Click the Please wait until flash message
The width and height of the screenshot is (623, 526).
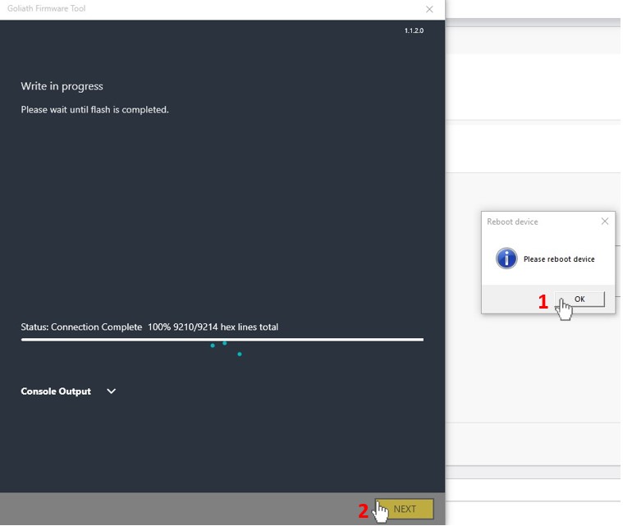click(94, 110)
